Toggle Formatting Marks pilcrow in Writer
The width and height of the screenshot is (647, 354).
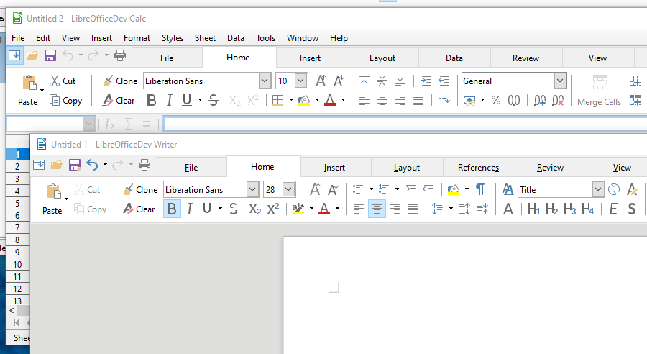point(480,190)
